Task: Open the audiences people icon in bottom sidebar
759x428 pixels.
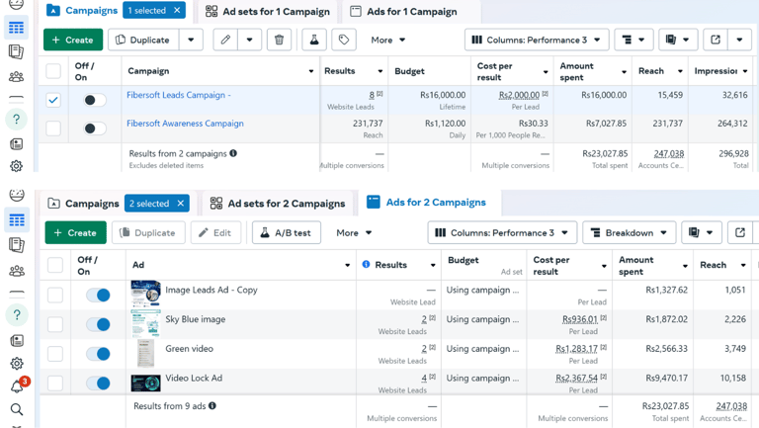Action: tap(17, 271)
